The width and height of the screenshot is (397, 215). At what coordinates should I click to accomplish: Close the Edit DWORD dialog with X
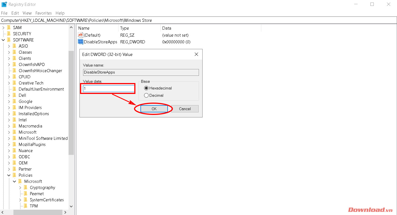click(x=196, y=54)
